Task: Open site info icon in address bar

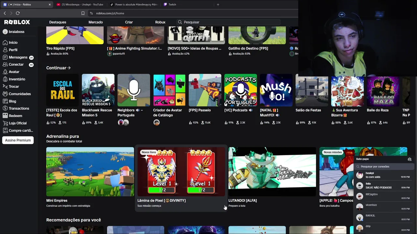Action: [91, 13]
